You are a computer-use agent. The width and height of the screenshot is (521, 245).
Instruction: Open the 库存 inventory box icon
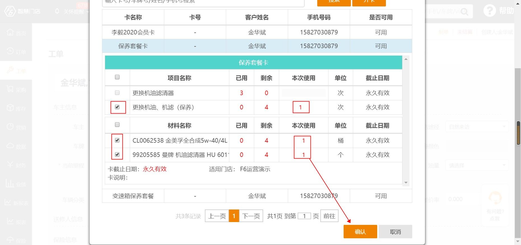[x=10, y=108]
